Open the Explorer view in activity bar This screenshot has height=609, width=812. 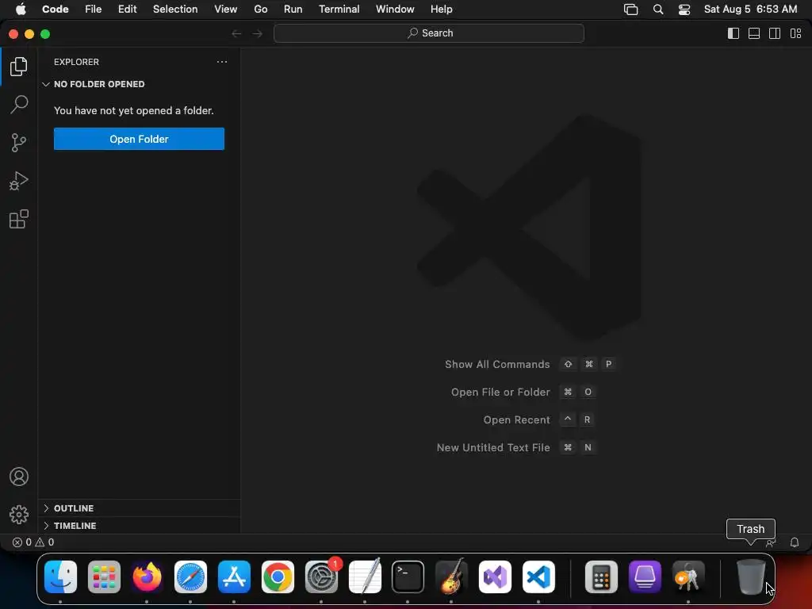(x=19, y=67)
